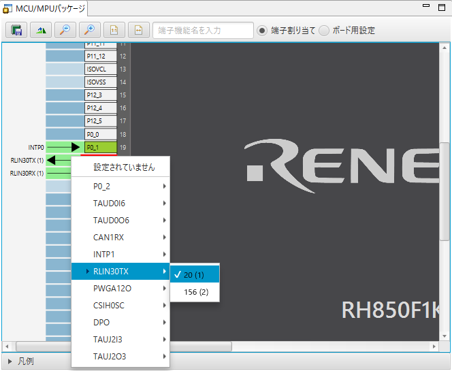This screenshot has height=371, width=452.
Task: Open the INTP1 submenu entry
Action: point(120,254)
